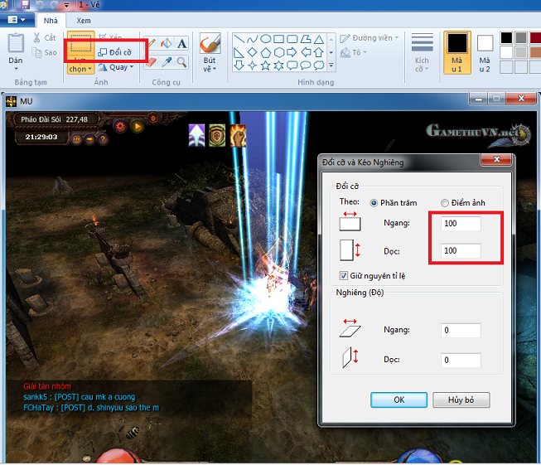Choose the Line shape
The height and width of the screenshot is (465, 541).
[239, 39]
